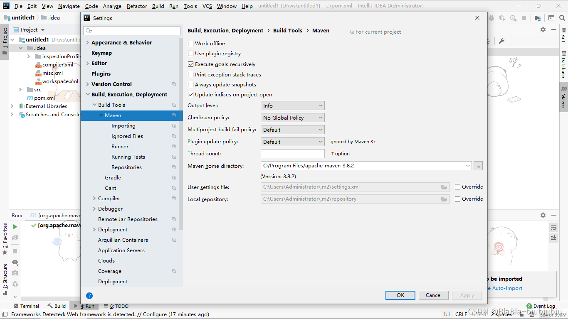
Task: Open Maven home directory dropdown
Action: [468, 166]
